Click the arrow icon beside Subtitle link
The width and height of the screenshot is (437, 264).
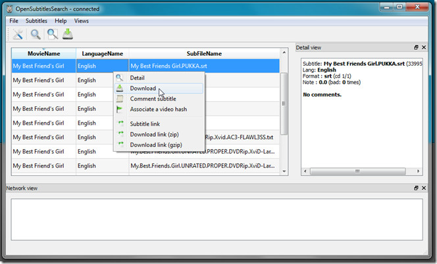(120, 123)
